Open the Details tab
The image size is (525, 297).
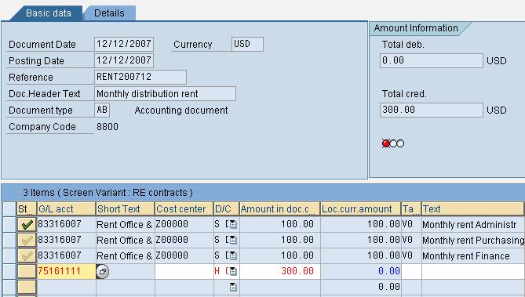pyautogui.click(x=110, y=13)
